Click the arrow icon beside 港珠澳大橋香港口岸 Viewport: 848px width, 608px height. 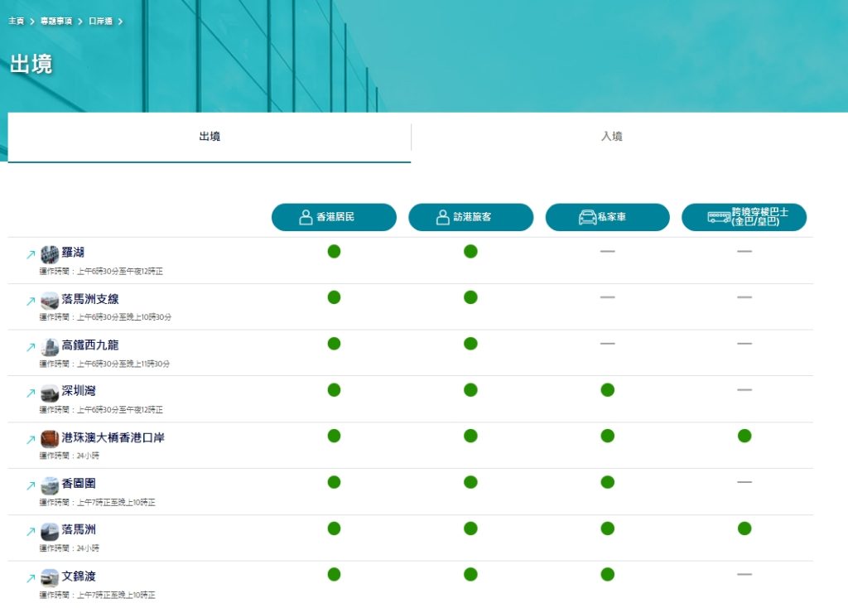[x=31, y=441]
